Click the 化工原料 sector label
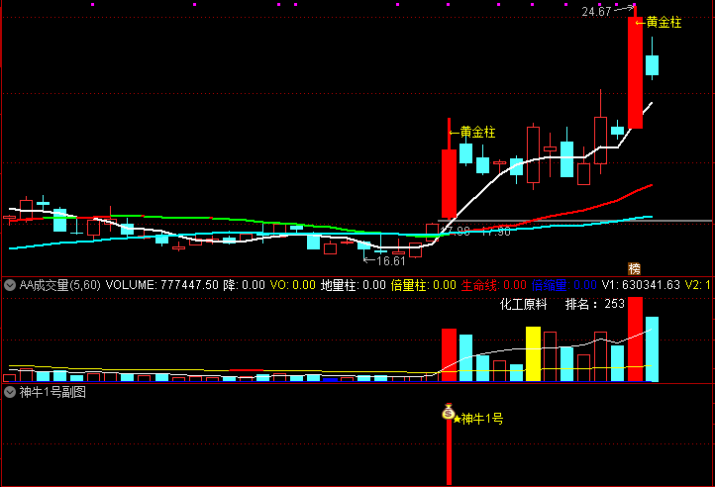 pyautogui.click(x=523, y=304)
